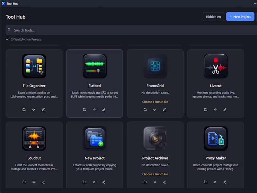
Task: Click the New Project card title text
Action: point(94,158)
